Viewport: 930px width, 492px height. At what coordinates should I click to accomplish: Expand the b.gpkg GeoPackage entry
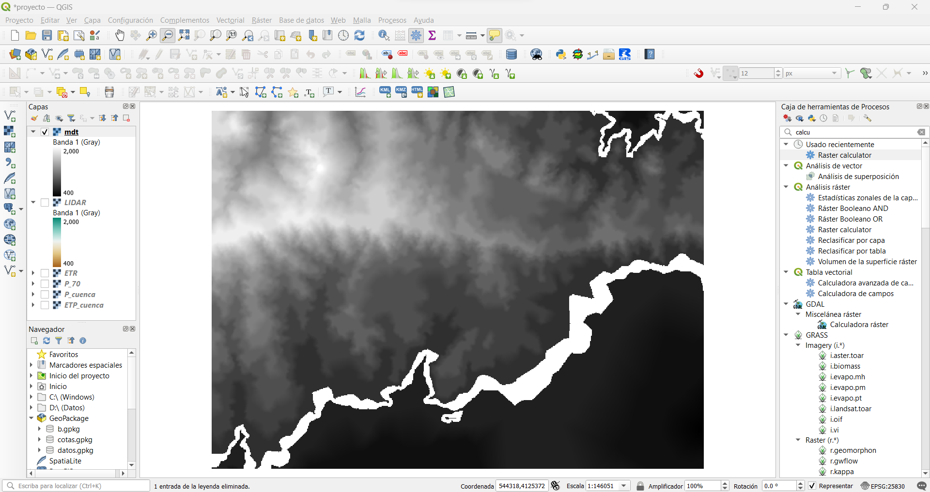[x=40, y=429]
